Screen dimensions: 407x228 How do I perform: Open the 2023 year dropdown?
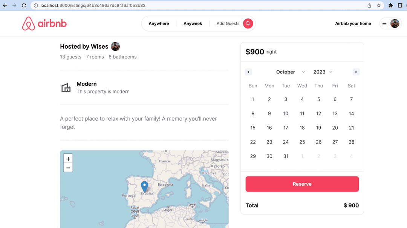click(323, 72)
